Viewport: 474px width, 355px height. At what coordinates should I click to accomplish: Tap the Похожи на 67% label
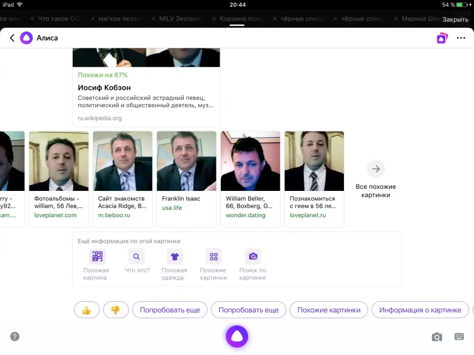(x=103, y=75)
